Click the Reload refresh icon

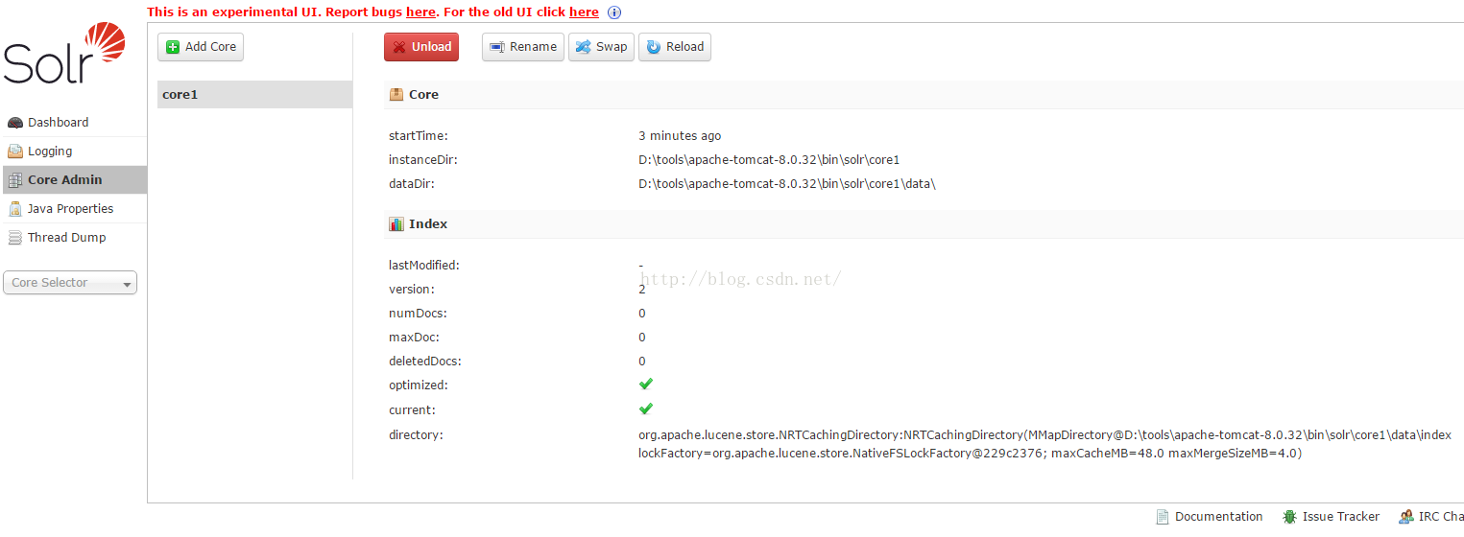click(x=654, y=47)
